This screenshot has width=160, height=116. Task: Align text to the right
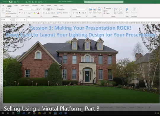[x=49, y=13]
